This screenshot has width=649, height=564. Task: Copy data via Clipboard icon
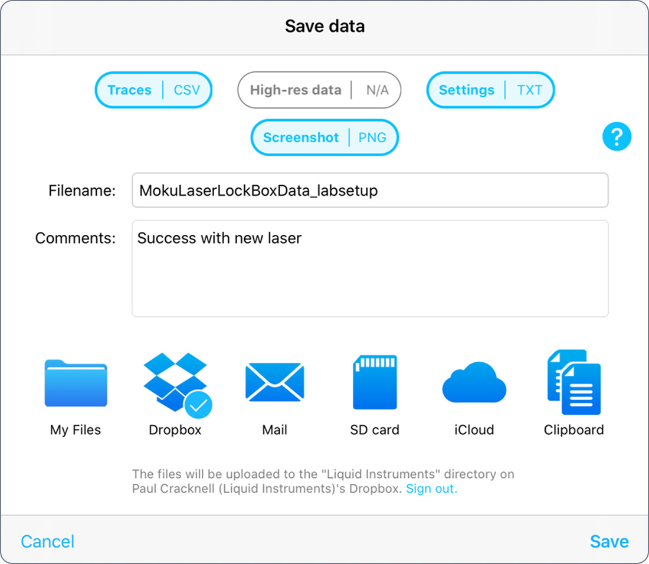[574, 382]
